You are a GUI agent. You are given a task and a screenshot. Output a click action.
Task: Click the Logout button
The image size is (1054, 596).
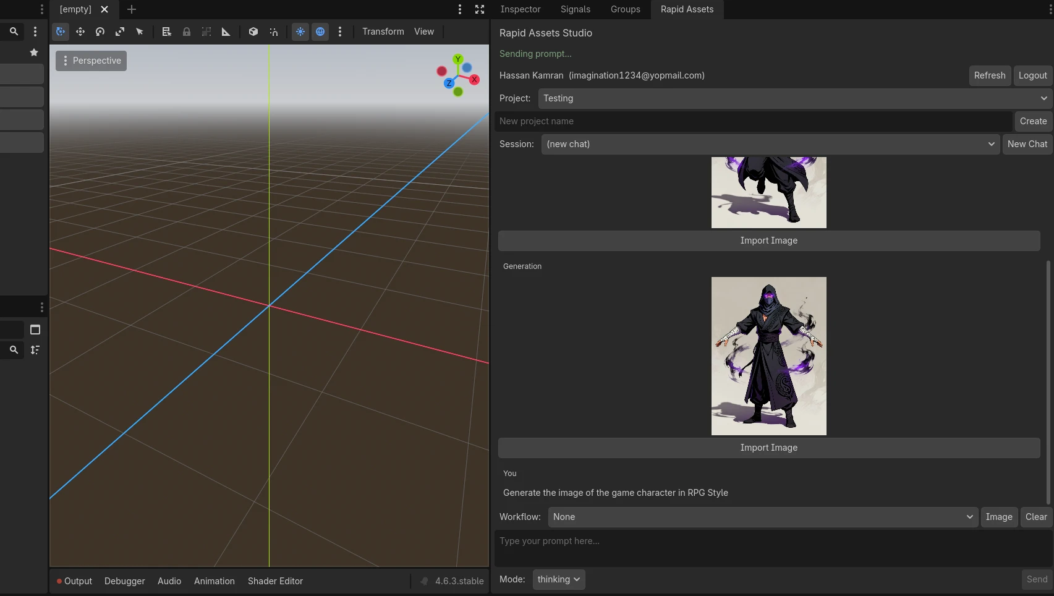[1033, 75]
